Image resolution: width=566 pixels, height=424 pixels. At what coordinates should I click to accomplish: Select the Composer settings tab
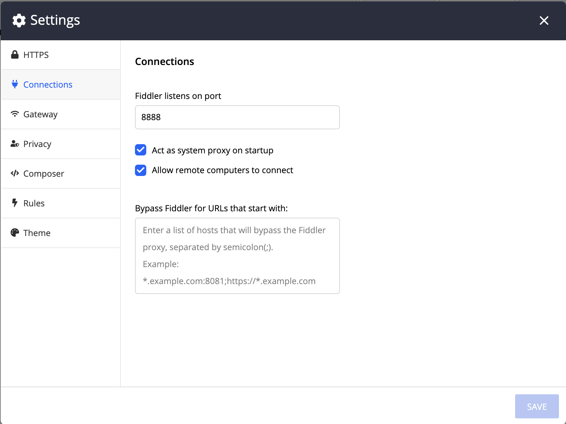(x=43, y=173)
